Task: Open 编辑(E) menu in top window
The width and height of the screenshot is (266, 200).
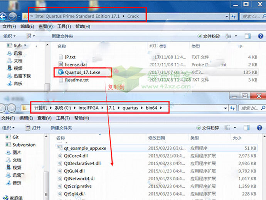Action: pyautogui.click(x=27, y=27)
